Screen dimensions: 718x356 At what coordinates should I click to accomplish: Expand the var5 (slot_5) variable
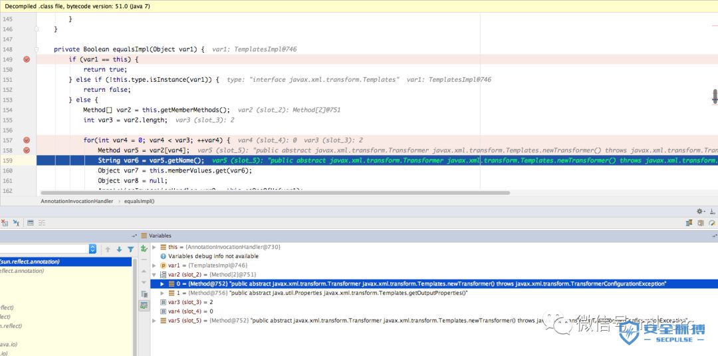(x=154, y=321)
